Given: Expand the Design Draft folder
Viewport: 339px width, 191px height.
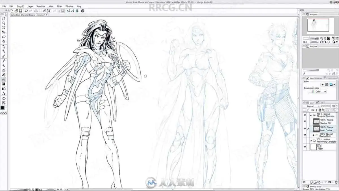Looking at the screenshot, I should 314,135.
